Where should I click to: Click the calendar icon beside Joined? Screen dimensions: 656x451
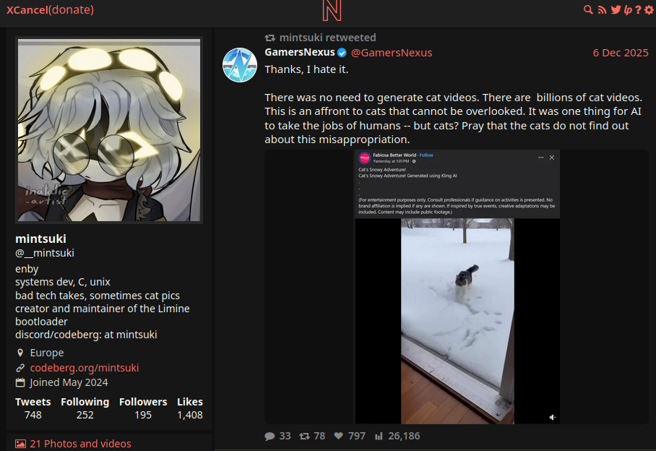(20, 382)
